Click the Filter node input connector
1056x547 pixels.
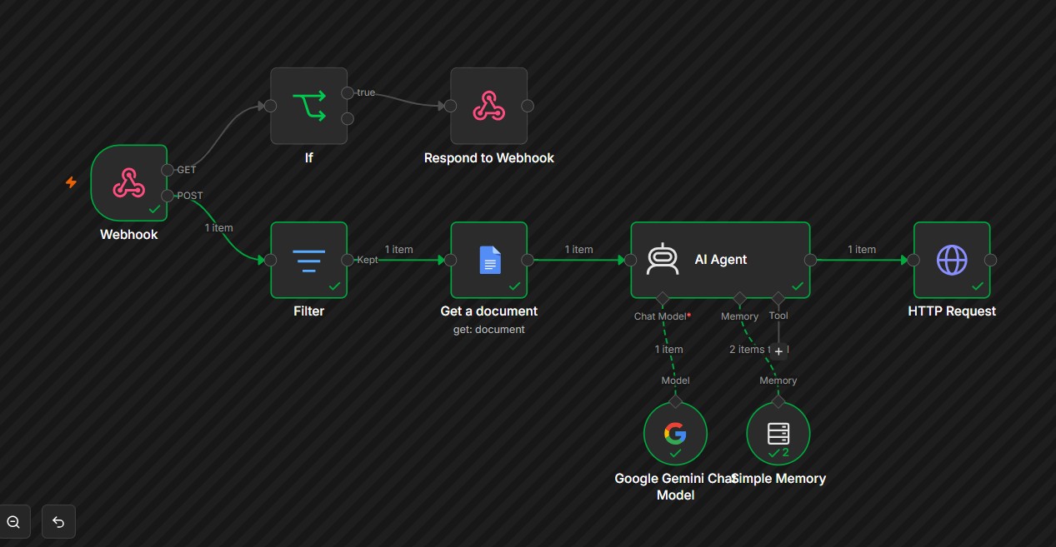(x=271, y=260)
